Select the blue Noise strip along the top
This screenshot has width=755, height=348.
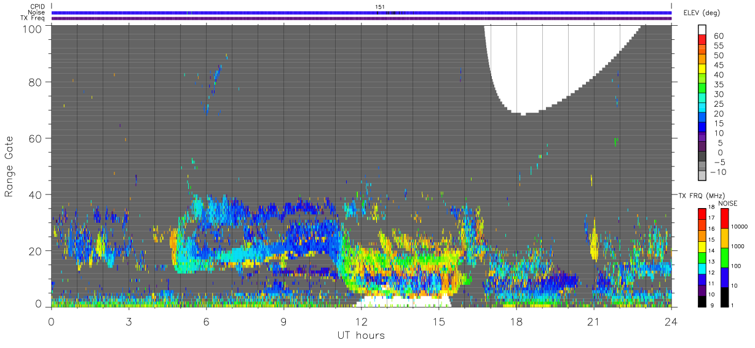pos(362,12)
